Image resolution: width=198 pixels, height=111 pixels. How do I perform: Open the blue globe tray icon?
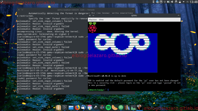coord(157,2)
